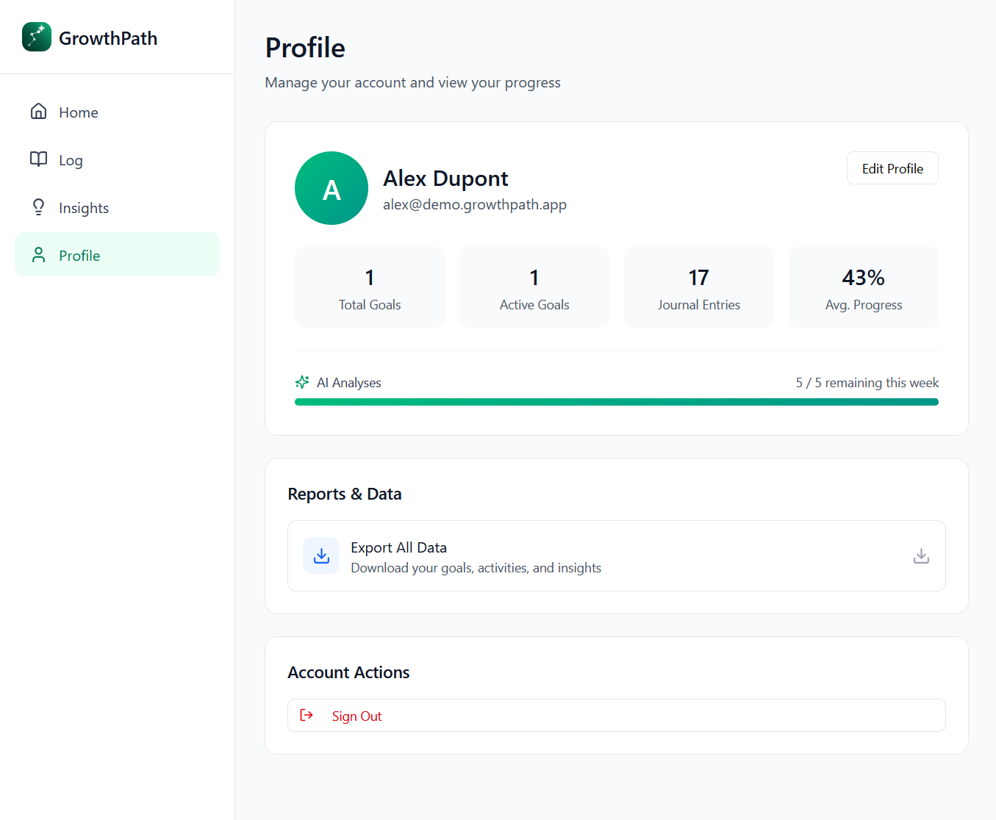Click the Active Goals stat card
996x820 pixels.
pos(534,287)
